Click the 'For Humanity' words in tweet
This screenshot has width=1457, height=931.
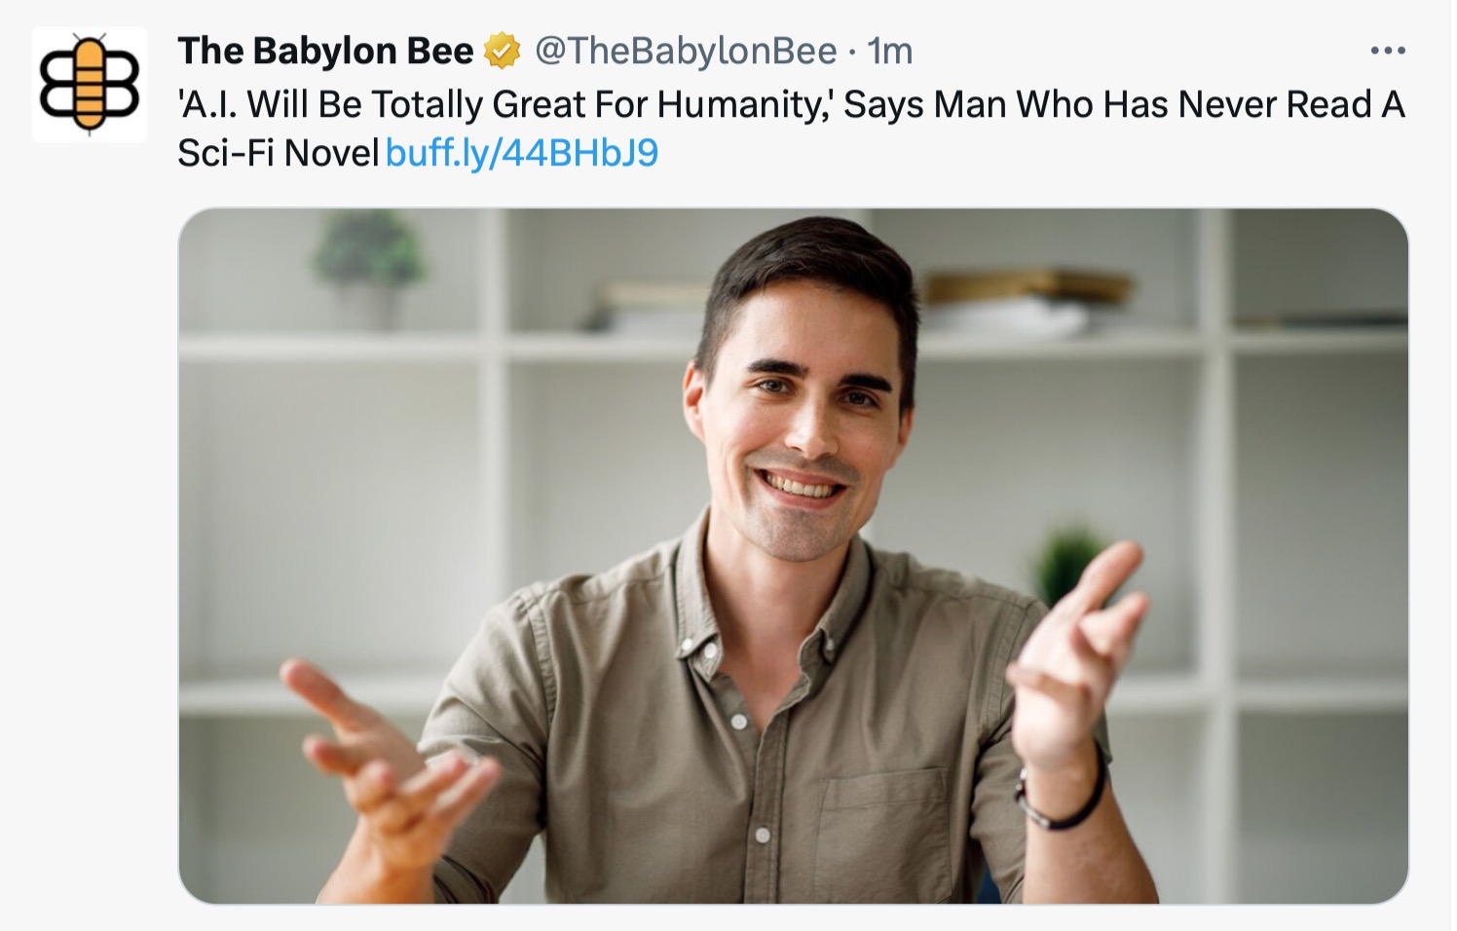(708, 104)
